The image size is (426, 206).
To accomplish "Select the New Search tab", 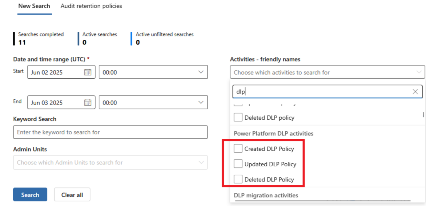I will click(34, 6).
